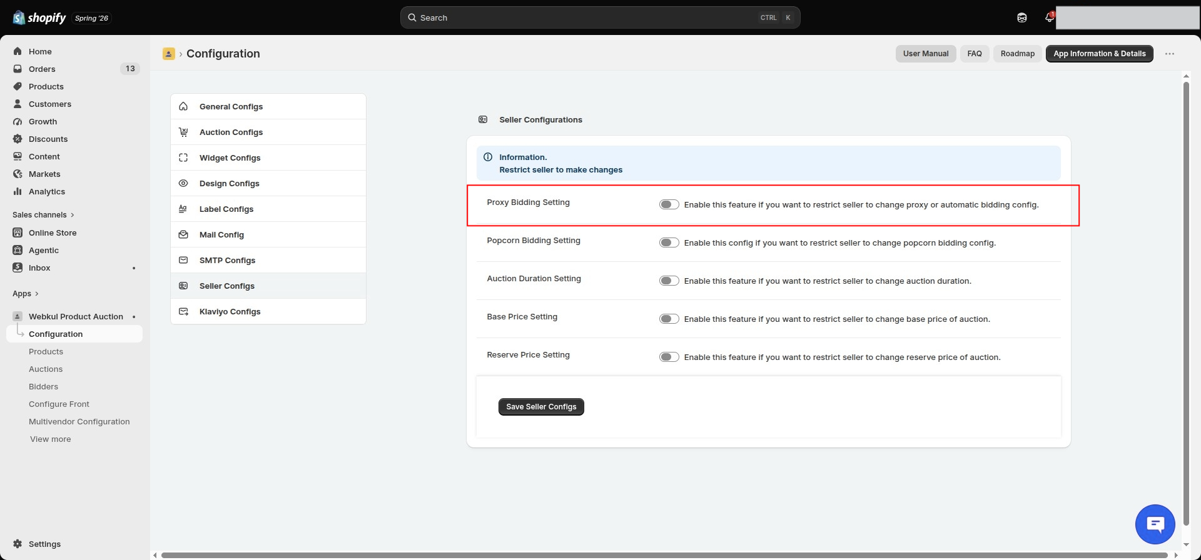The height and width of the screenshot is (560, 1201).
Task: Click the Discounts badge icon
Action: (18, 139)
